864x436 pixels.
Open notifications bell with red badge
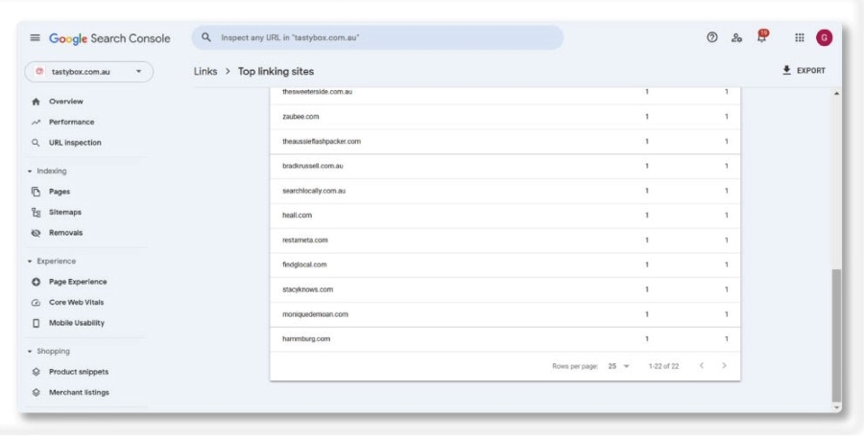(x=762, y=36)
